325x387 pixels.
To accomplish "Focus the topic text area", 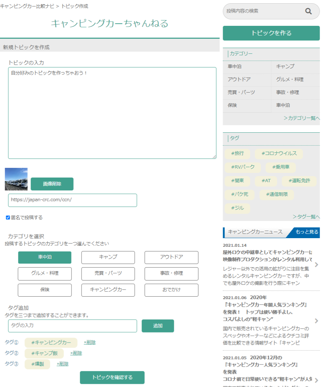I will click(x=112, y=113).
